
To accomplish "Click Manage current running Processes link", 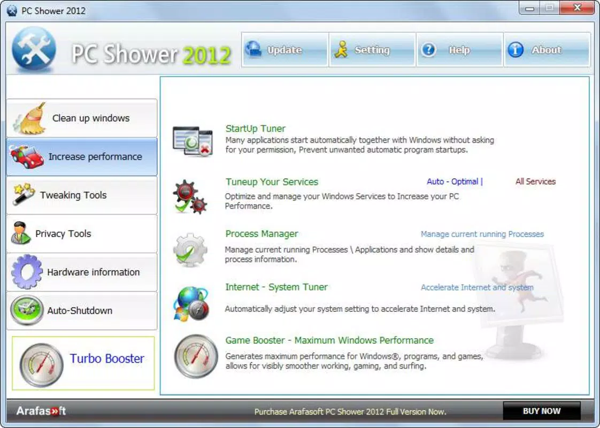I will point(482,234).
